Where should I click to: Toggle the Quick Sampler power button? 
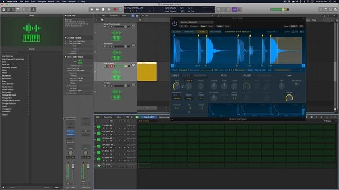click(175, 23)
